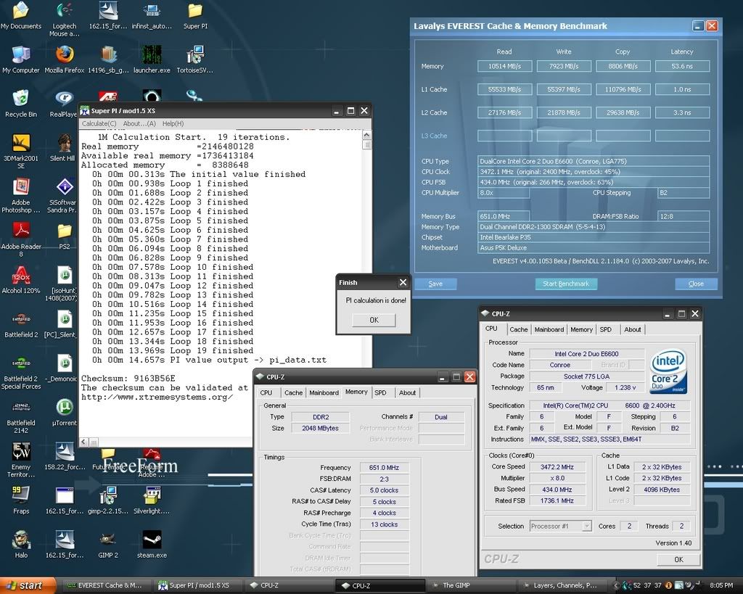743x594 pixels.
Task: Switch to the SPD tab in the CPU-Z memory window
Action: pos(380,392)
